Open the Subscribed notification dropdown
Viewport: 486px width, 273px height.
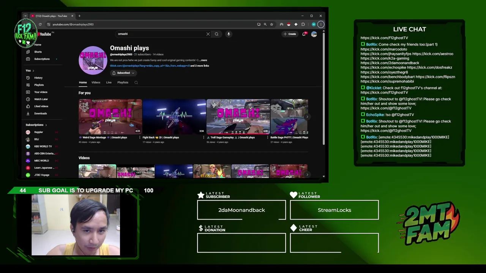tap(123, 73)
